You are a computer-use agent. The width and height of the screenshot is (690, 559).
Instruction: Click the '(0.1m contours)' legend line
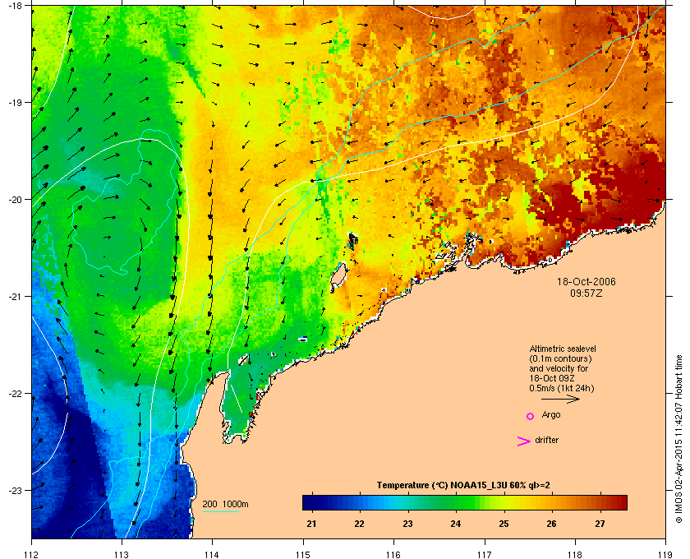560,358
